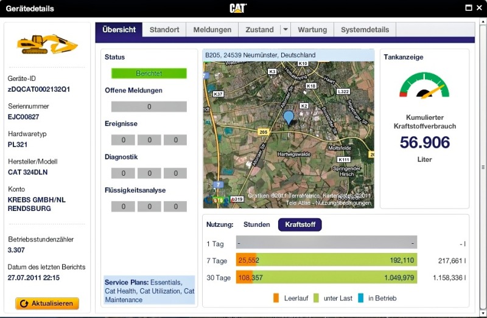The height and width of the screenshot is (318, 487).
Task: Switch usage view to Stunden
Action: click(x=256, y=225)
